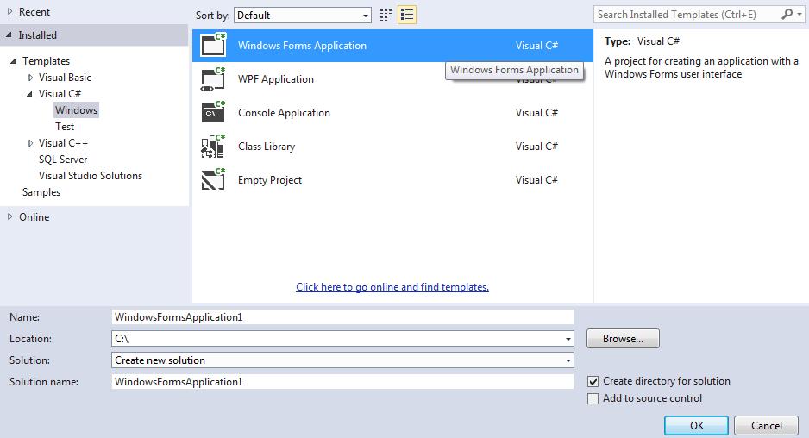Expand the Online section

(9, 216)
